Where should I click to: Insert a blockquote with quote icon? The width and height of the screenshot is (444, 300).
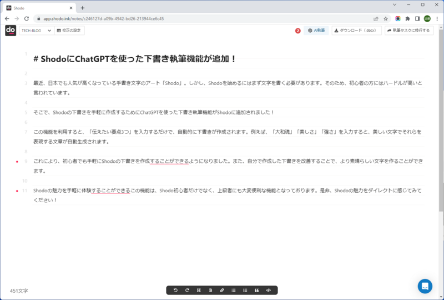(x=257, y=290)
